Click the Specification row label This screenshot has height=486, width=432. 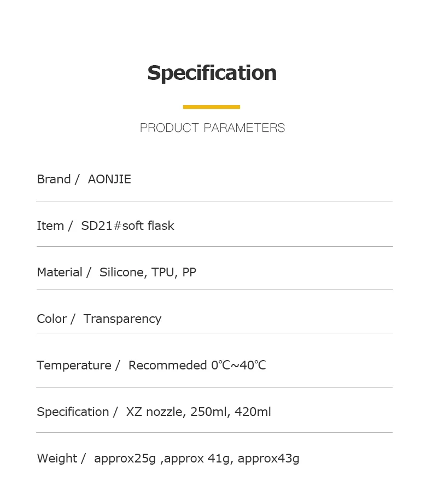[x=73, y=412]
